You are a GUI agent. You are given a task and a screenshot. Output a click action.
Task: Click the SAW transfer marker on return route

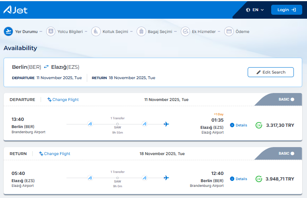[x=117, y=178]
